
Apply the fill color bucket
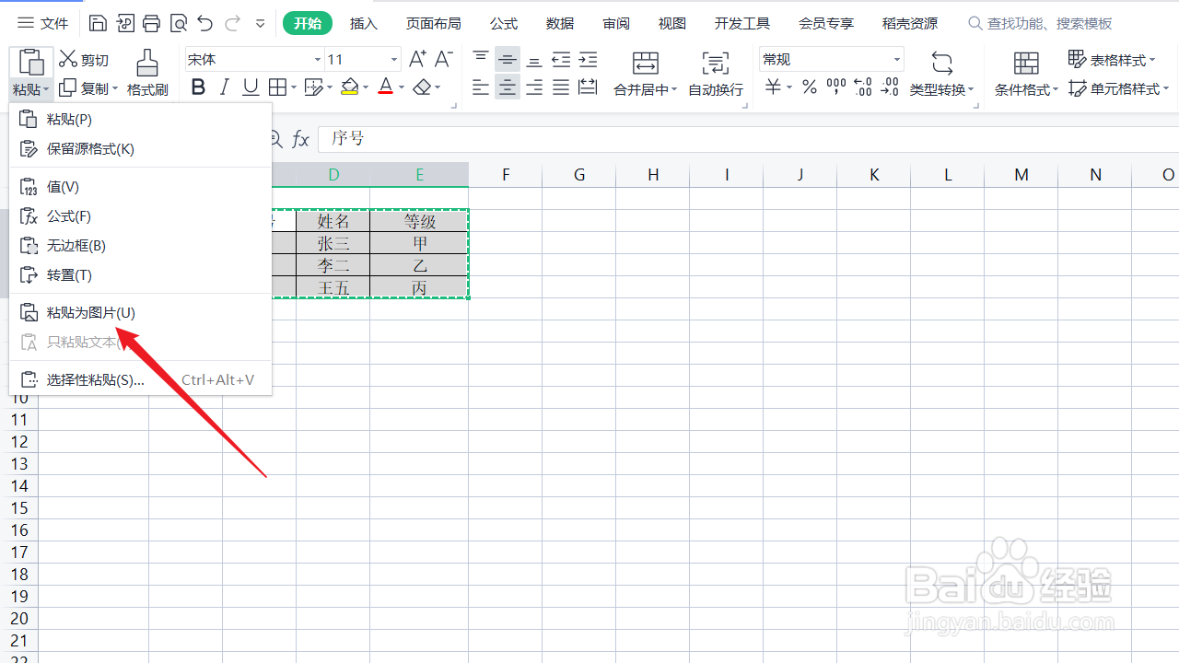pyautogui.click(x=349, y=87)
